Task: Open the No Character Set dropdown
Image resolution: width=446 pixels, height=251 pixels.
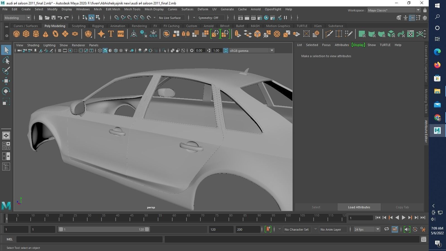Action: tap(297, 229)
